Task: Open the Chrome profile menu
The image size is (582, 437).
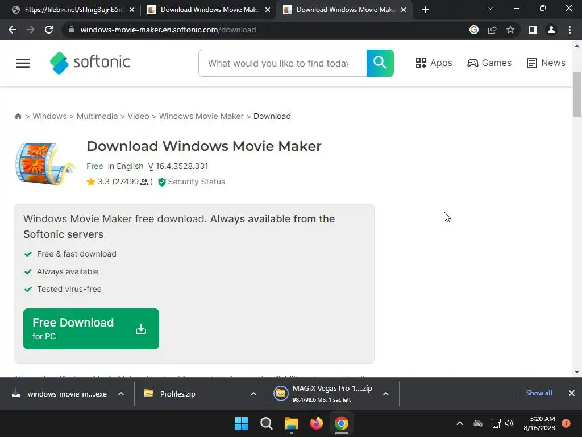Action: point(551,30)
